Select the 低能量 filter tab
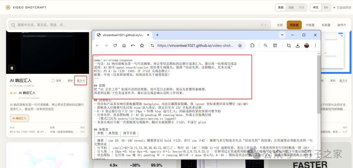The height and width of the screenshot is (168, 353). 326,25
